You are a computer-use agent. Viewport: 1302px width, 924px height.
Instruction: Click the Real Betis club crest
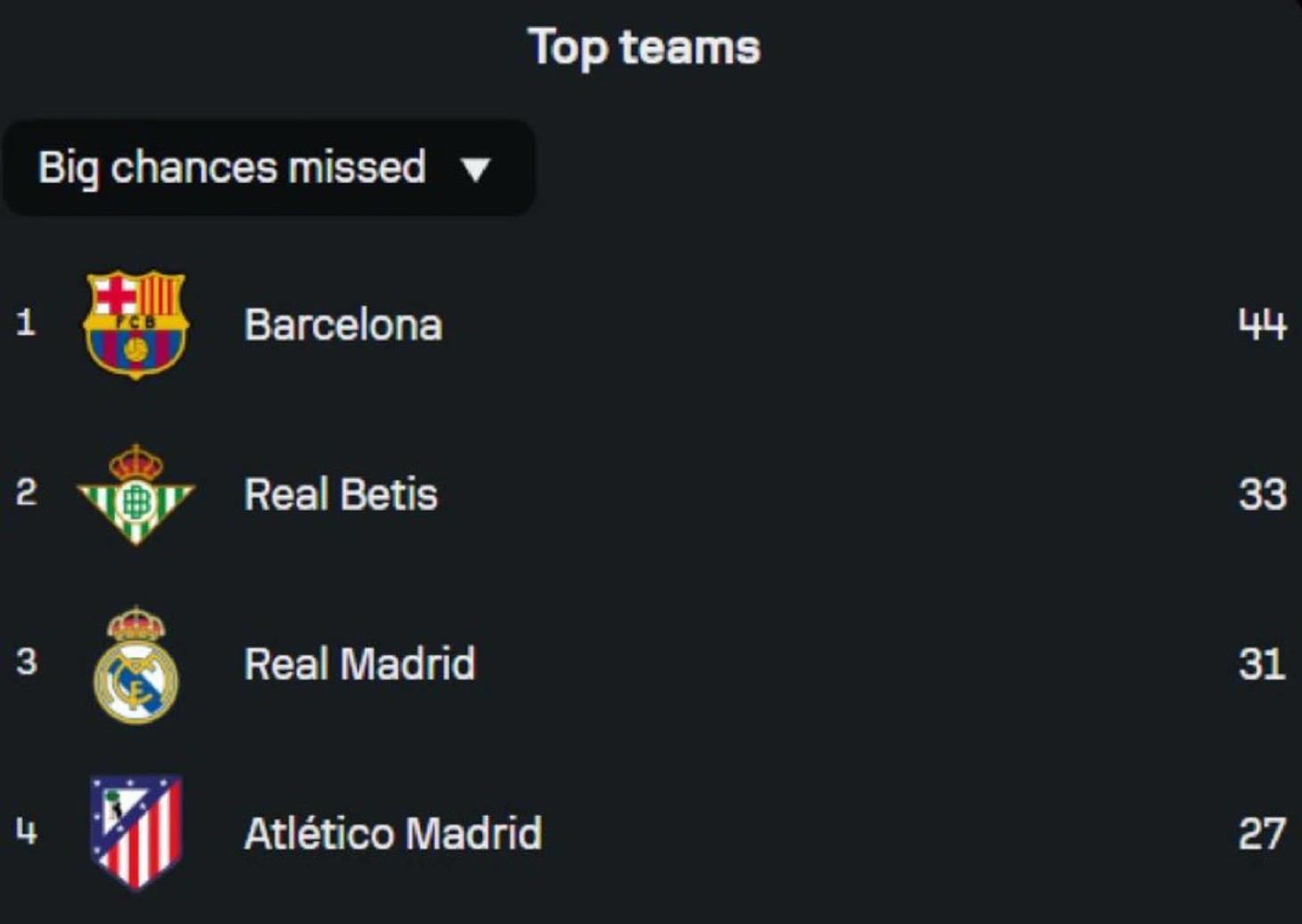[136, 495]
